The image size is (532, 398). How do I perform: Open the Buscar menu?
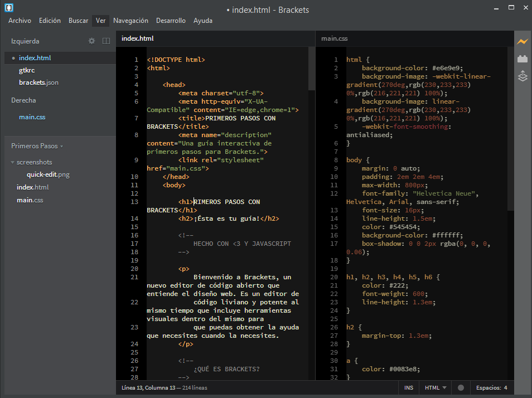point(79,21)
